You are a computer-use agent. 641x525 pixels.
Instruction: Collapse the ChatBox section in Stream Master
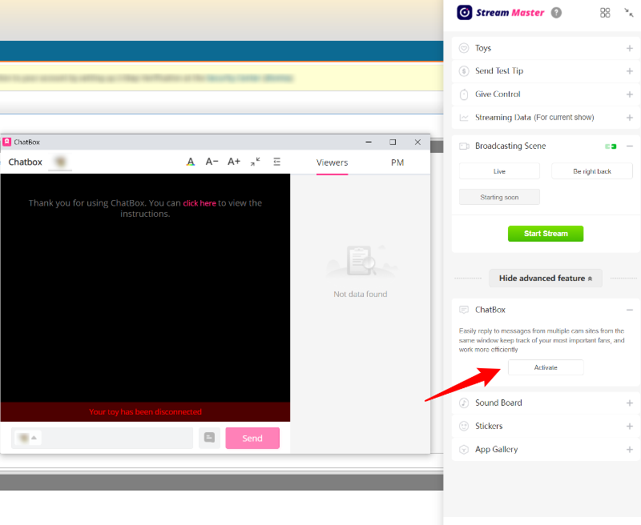630,311
